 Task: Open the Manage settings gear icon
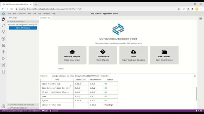point(4,106)
